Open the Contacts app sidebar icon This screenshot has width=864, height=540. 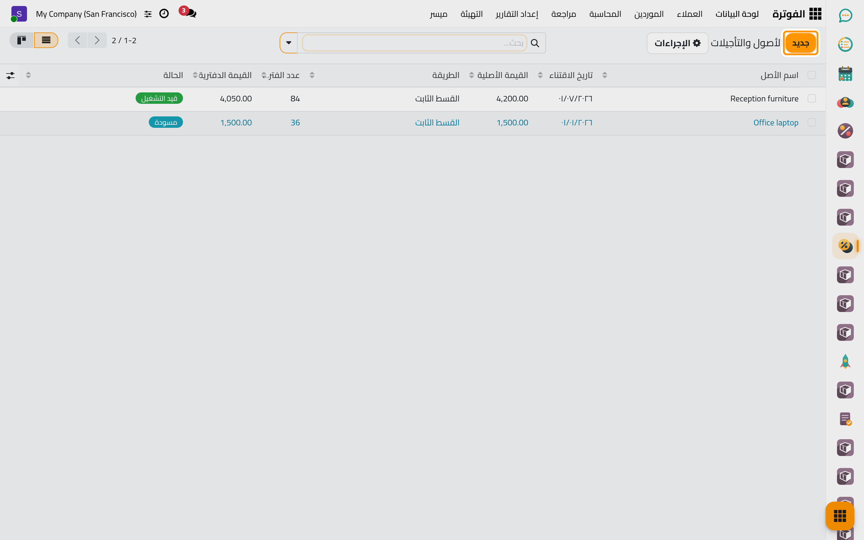845,102
